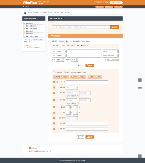The height and width of the screenshot is (163, 145).
Task: Click the 勤務先名 text field
Action: tap(87, 129)
